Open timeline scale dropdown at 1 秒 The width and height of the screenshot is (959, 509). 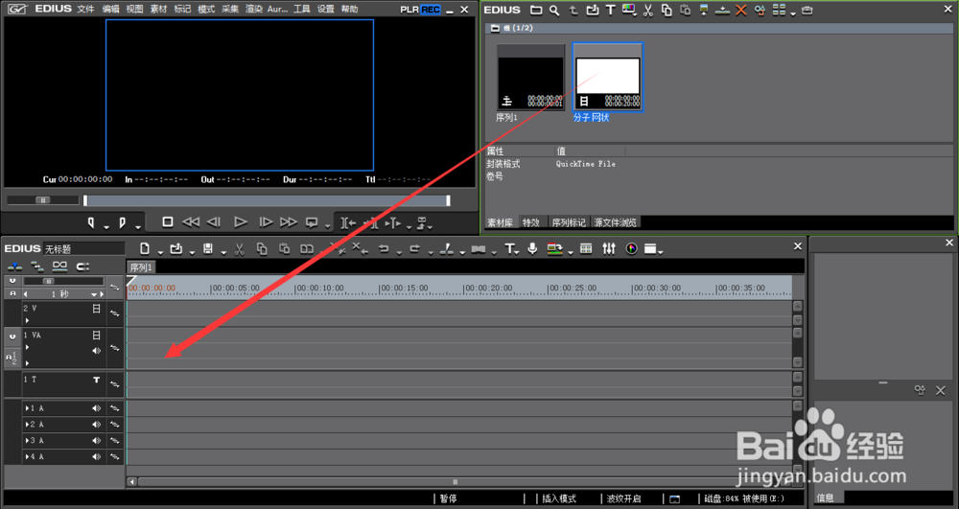coord(94,294)
